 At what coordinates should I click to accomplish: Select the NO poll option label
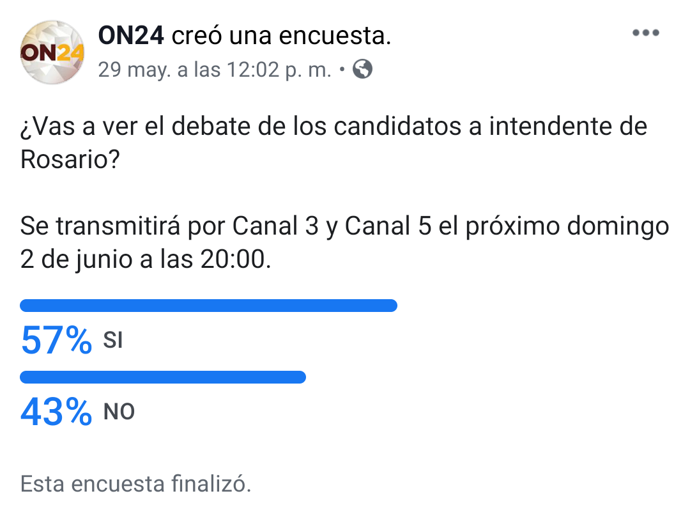[119, 412]
